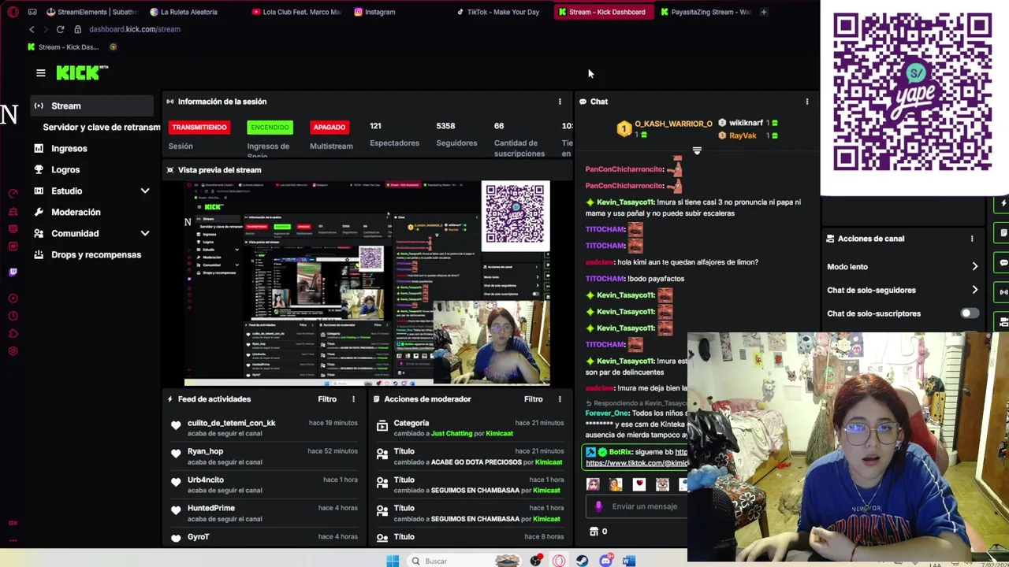Click Moderación wrench icon in sidebar

(x=39, y=212)
